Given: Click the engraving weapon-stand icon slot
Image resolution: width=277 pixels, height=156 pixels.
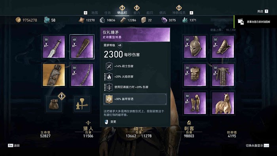Looking at the screenshot, I should 82,104.
